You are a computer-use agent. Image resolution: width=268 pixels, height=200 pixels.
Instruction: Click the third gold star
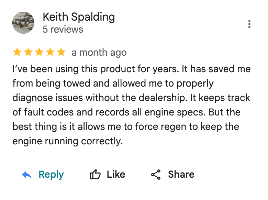click(39, 52)
